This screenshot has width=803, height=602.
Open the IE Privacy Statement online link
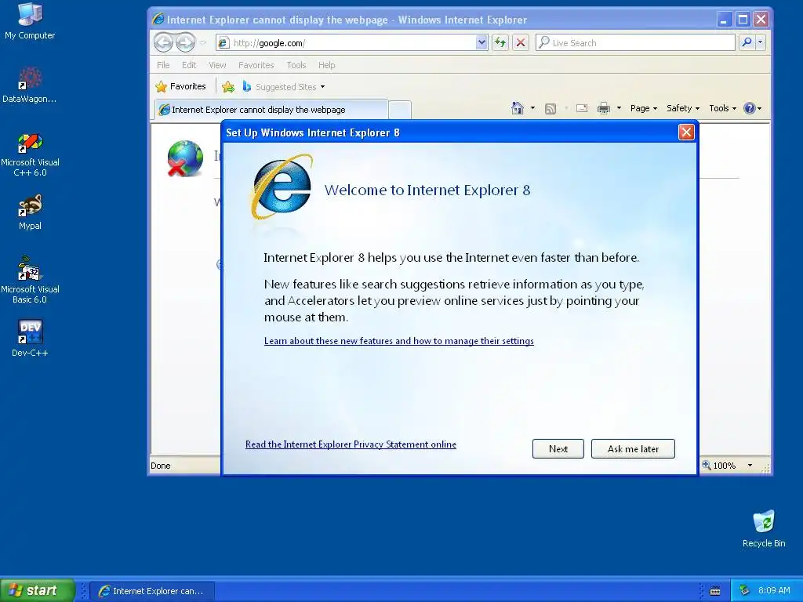pos(351,444)
